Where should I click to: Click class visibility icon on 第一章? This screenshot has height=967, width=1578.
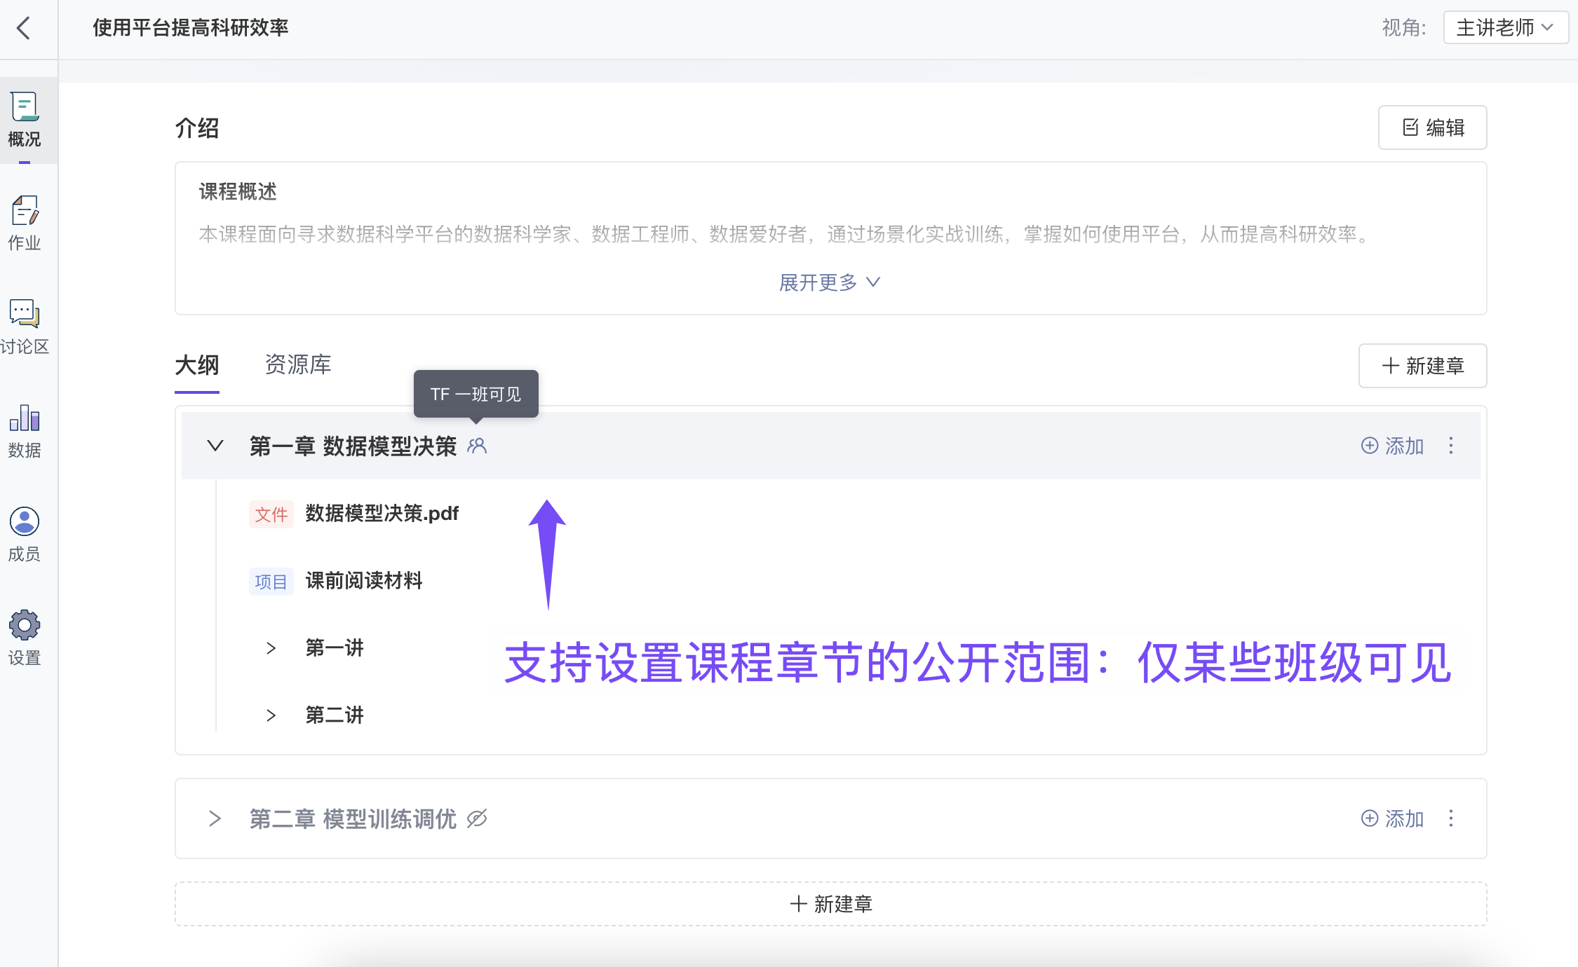tap(477, 446)
